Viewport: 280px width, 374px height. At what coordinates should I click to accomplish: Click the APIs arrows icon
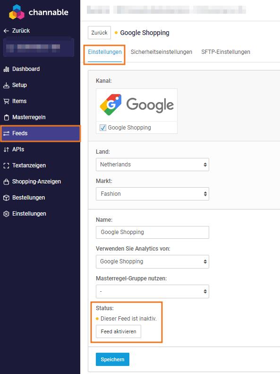point(6,149)
